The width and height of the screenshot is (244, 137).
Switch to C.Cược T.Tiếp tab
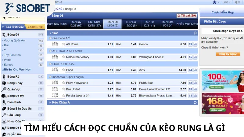point(35,27)
